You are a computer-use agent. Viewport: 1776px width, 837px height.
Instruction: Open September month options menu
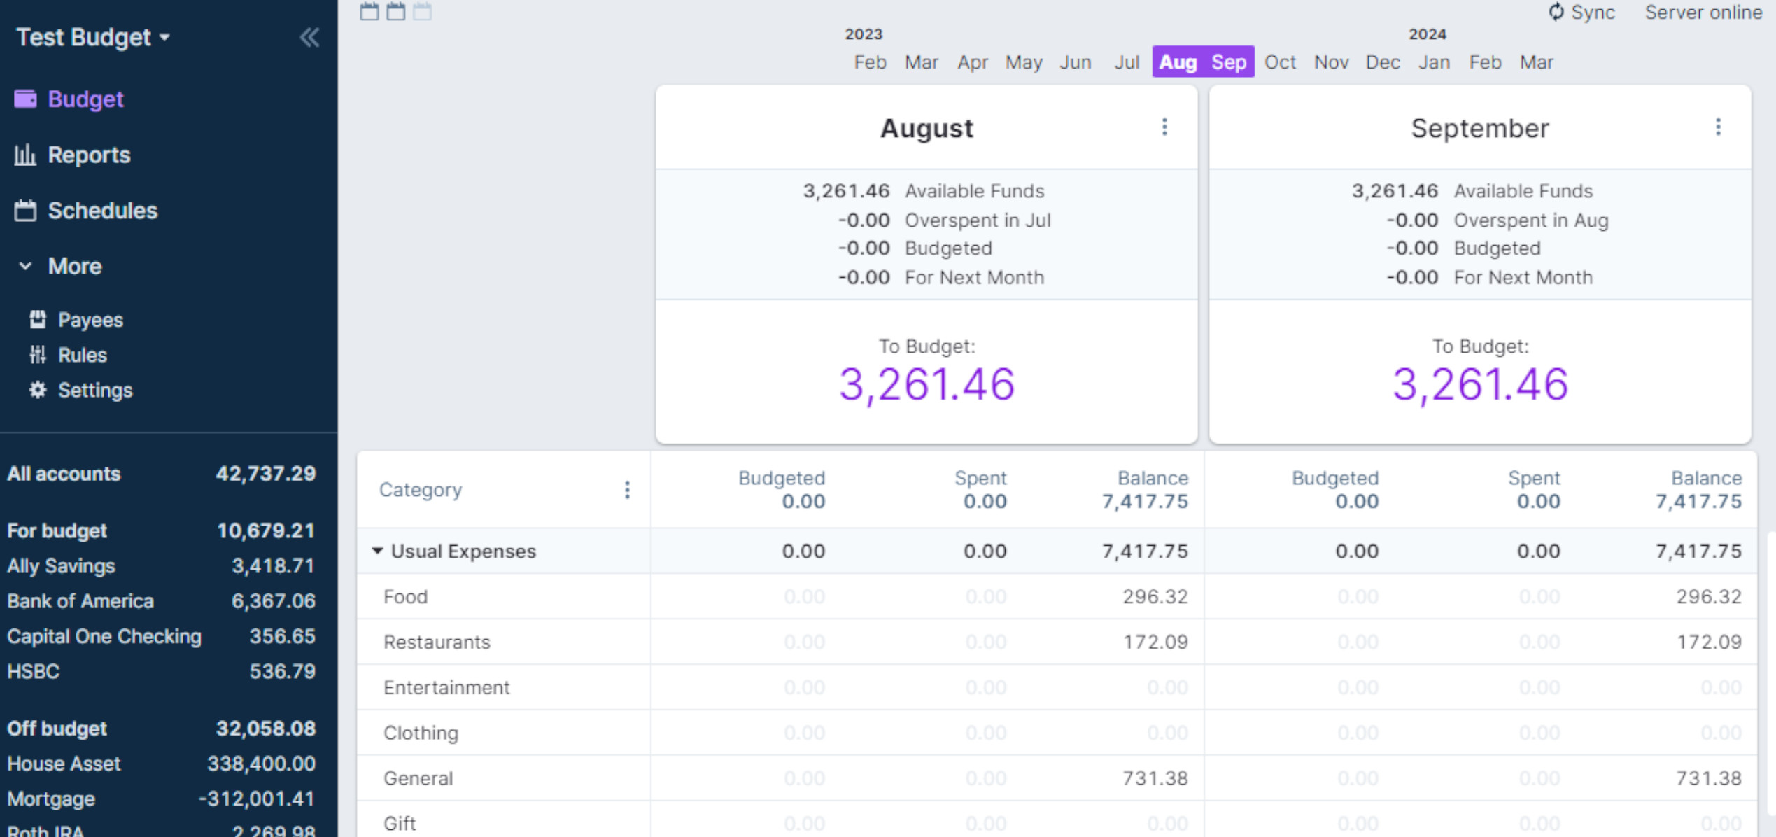pos(1718,127)
